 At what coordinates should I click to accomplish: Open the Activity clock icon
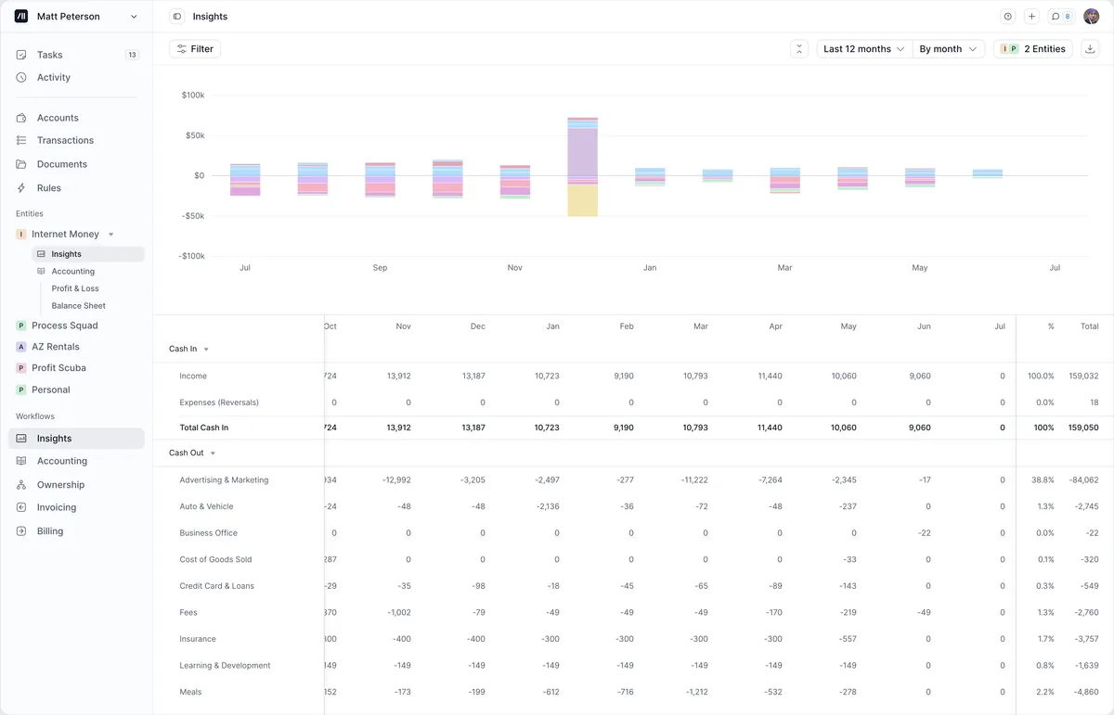tap(21, 78)
